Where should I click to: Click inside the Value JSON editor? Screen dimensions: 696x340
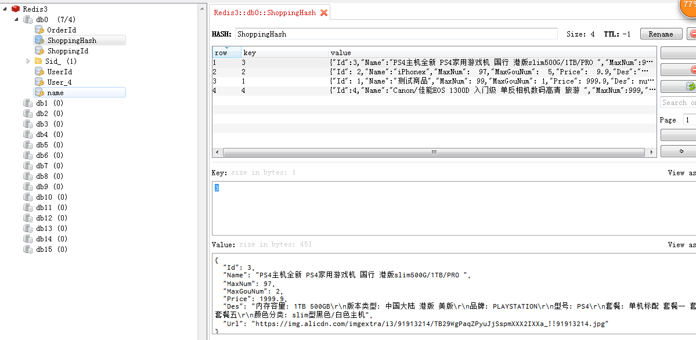pyautogui.click(x=453, y=294)
